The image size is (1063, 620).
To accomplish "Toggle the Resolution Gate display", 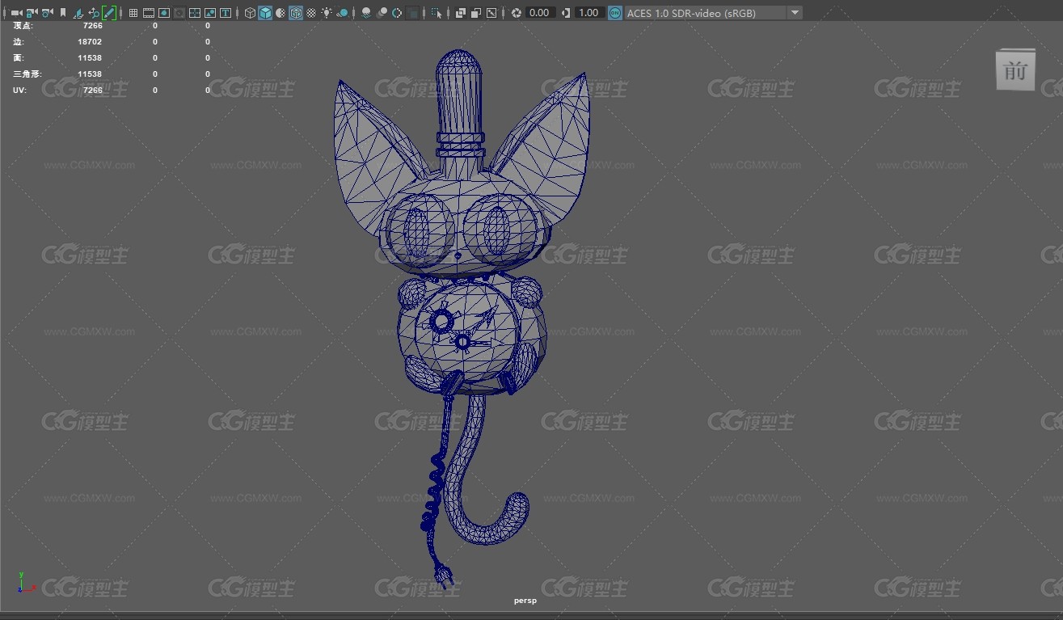I will click(164, 13).
